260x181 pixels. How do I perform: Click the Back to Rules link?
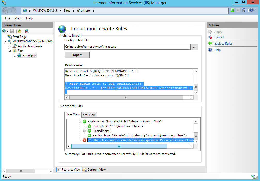click(223, 44)
